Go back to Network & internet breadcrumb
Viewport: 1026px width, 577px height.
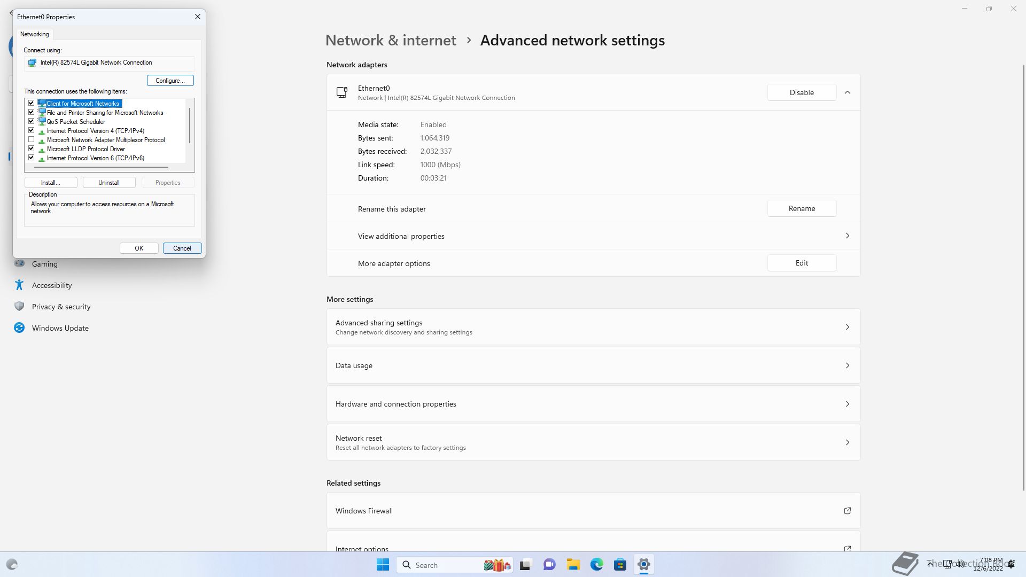pos(391,41)
